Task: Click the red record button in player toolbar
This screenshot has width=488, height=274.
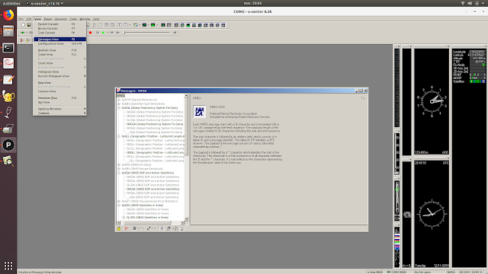Action: (x=90, y=32)
